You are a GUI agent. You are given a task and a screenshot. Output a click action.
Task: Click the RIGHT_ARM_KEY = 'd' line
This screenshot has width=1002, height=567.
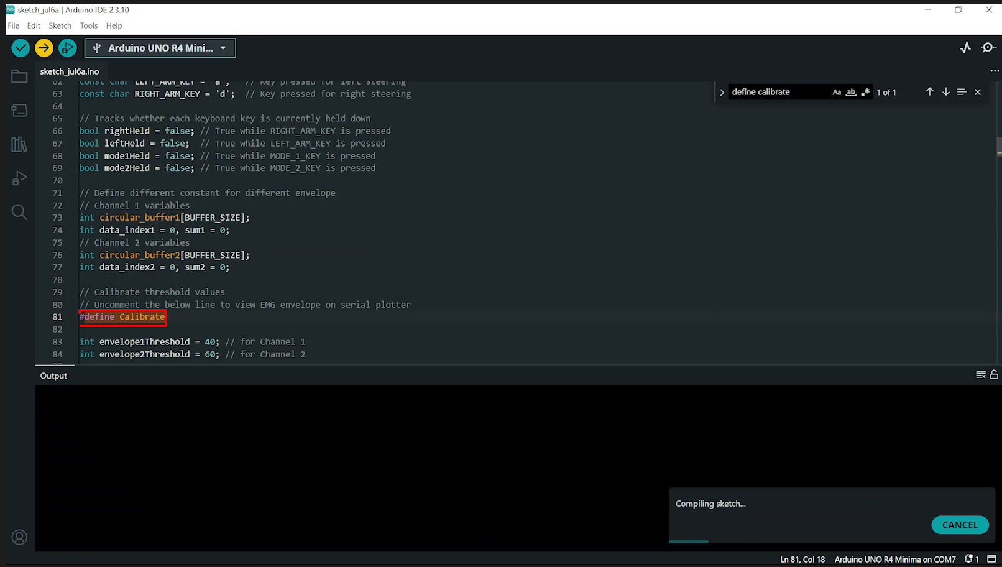(x=245, y=94)
